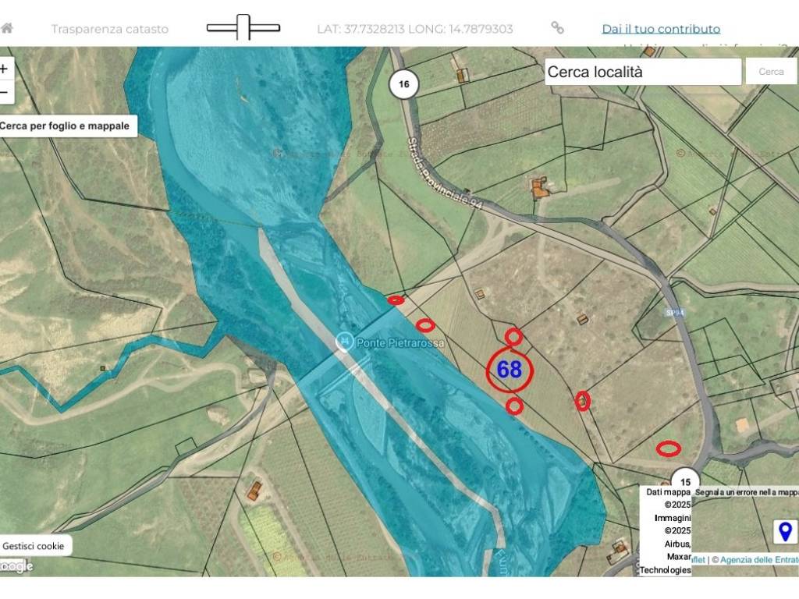The height and width of the screenshot is (599, 799).
Task: Click the Maxar Technologies attribution text
Action: click(666, 563)
